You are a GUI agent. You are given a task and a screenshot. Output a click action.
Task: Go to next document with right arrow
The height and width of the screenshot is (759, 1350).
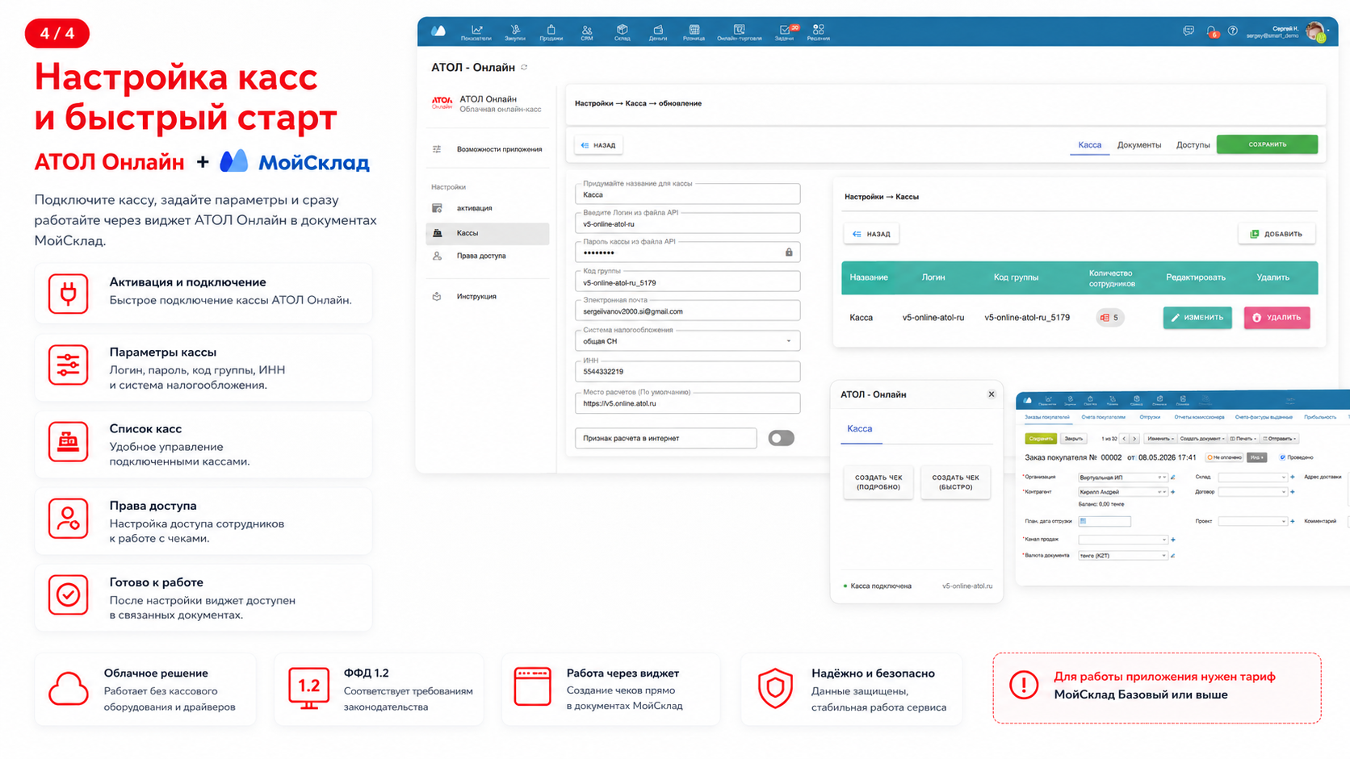coord(1134,439)
